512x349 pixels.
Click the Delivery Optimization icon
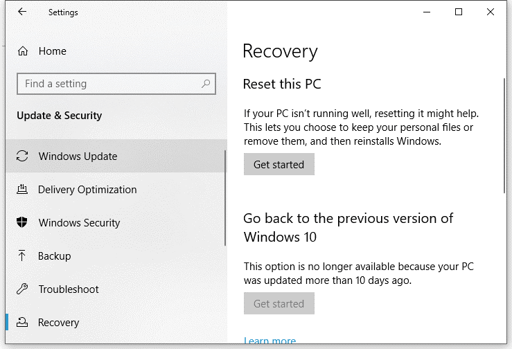(x=22, y=190)
